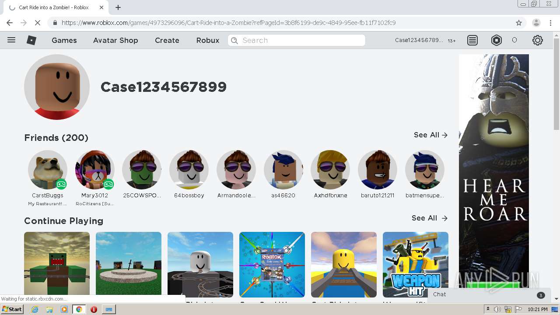Open friend Mary3012 avatar
The width and height of the screenshot is (560, 315).
[95, 170]
